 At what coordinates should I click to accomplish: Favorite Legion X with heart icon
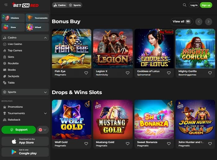pos(128,73)
